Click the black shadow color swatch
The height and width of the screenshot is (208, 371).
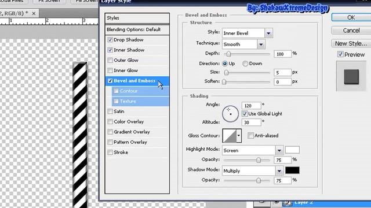point(292,170)
